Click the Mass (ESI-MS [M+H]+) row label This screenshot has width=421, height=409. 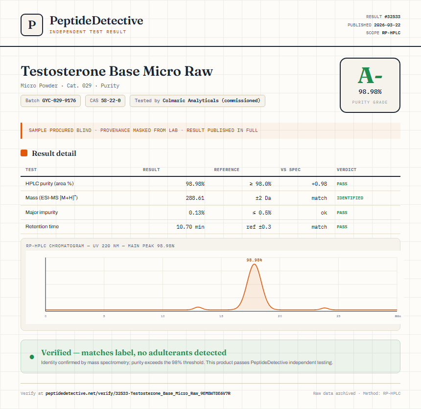[51, 198]
